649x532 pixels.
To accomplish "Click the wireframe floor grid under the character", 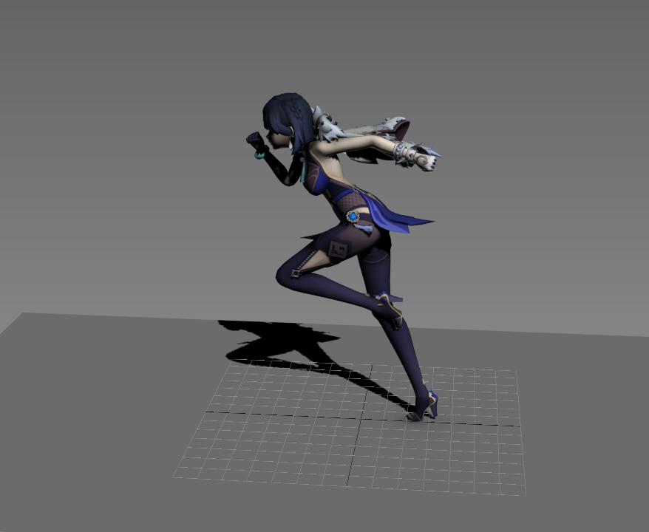I will point(350,428).
